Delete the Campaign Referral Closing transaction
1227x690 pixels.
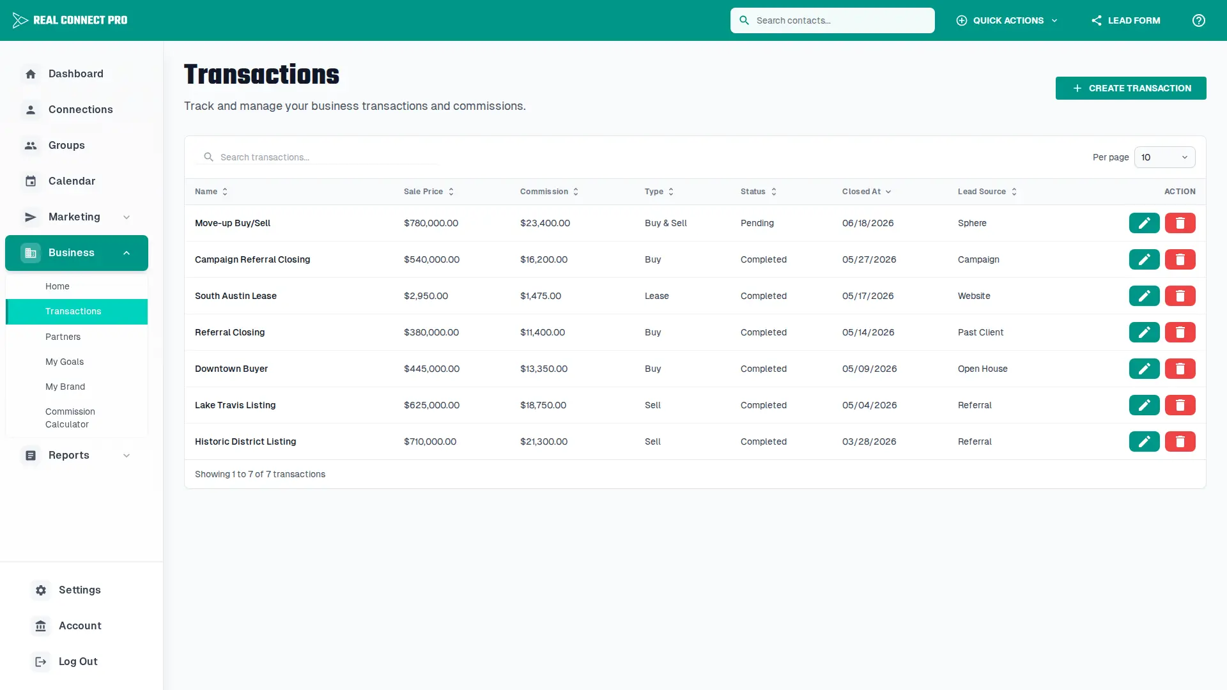[x=1180, y=259]
